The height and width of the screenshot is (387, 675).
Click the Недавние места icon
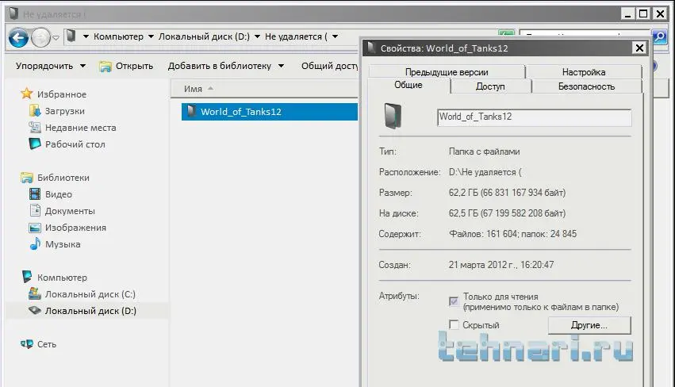[x=35, y=127]
